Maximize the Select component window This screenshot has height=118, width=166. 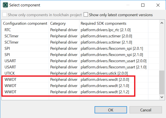tap(143, 5)
